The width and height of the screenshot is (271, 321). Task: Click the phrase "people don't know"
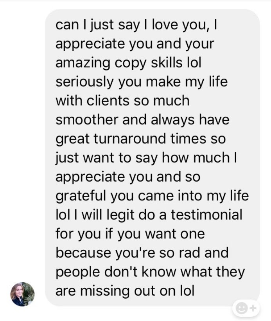tap(116, 272)
